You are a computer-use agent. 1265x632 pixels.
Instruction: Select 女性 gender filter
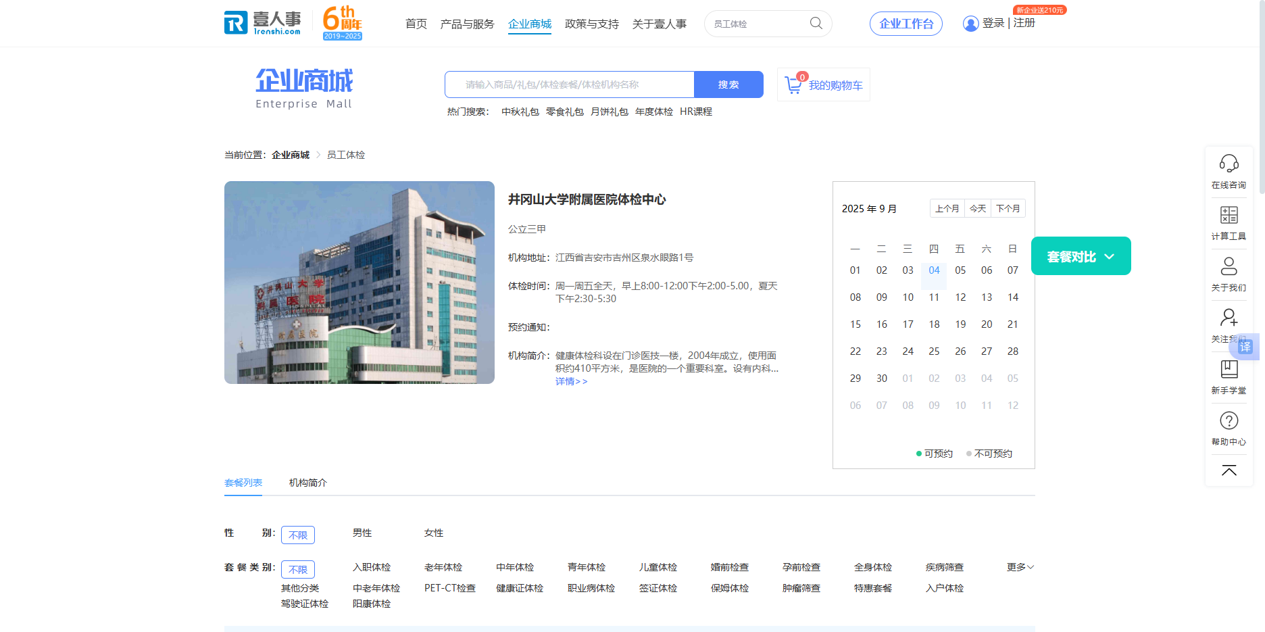click(x=434, y=533)
